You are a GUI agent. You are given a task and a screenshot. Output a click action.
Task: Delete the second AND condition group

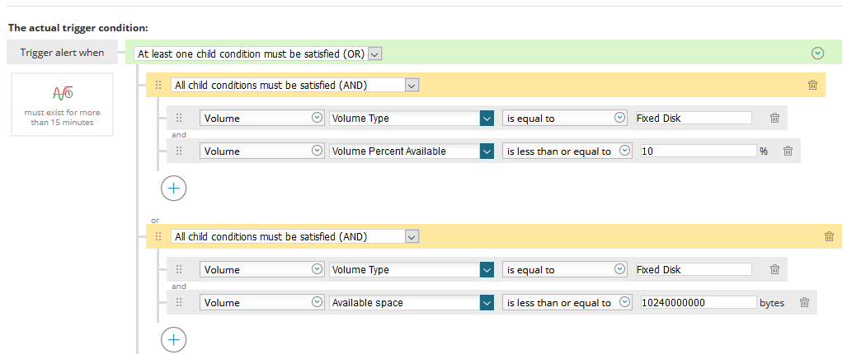click(829, 236)
